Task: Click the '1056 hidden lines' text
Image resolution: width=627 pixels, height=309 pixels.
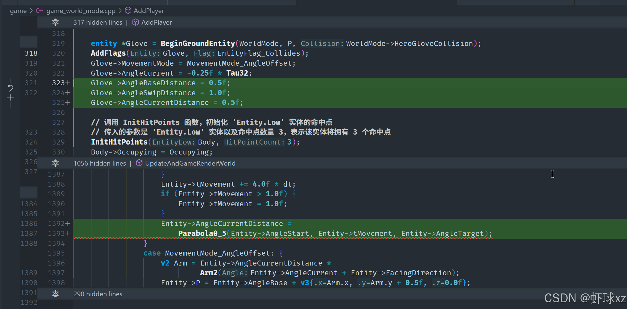Action: click(100, 163)
